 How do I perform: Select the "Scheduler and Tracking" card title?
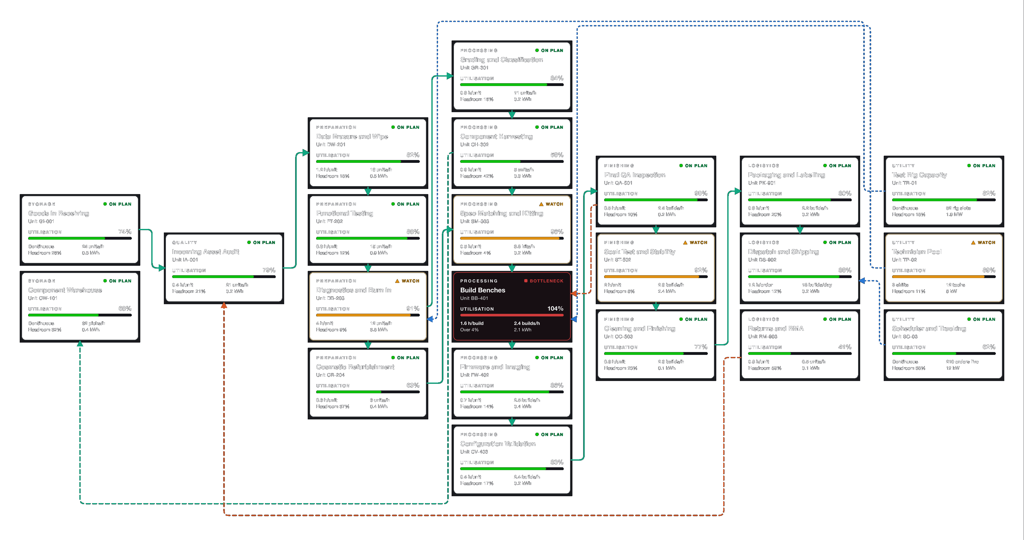click(929, 329)
